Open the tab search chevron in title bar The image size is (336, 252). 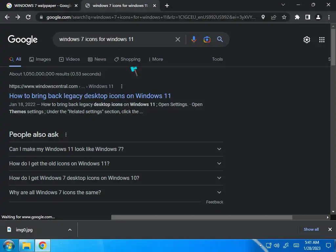(283, 5)
